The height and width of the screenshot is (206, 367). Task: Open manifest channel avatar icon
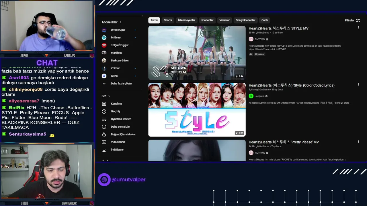point(104,53)
